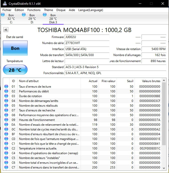Select row Heures de Fonctionnement
Screen dimensions: 169x173
(82, 120)
